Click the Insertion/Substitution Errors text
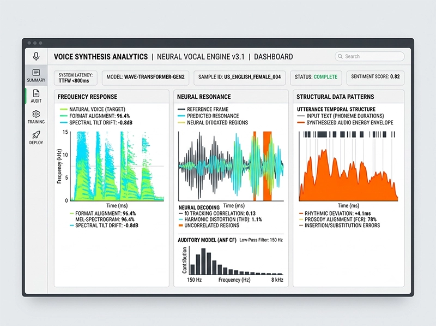 342,226
